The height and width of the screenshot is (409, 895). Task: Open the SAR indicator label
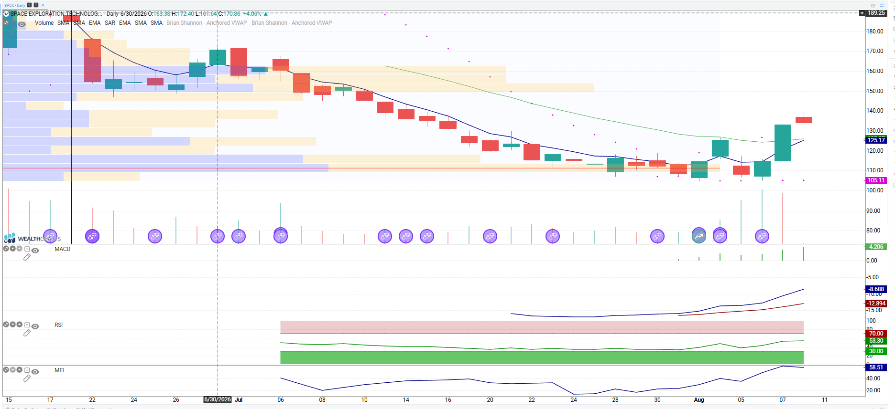pos(110,23)
